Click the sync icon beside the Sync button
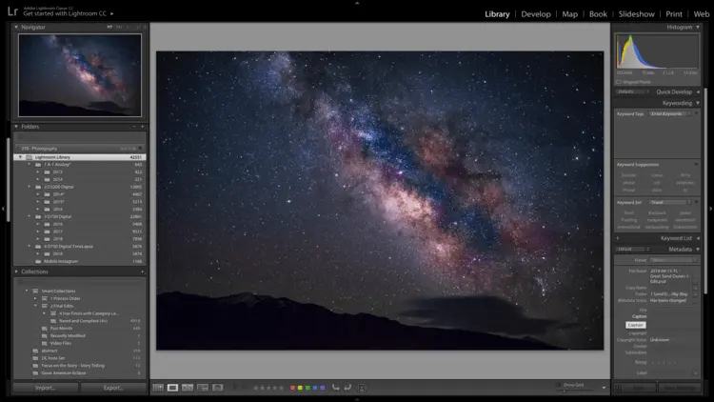This screenshot has height=402, width=714. coord(618,388)
